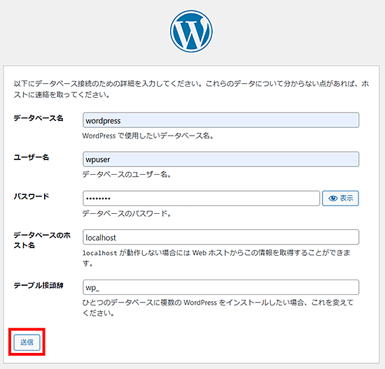Click the WordPress logo at top
This screenshot has width=385, height=369.
[x=191, y=31]
